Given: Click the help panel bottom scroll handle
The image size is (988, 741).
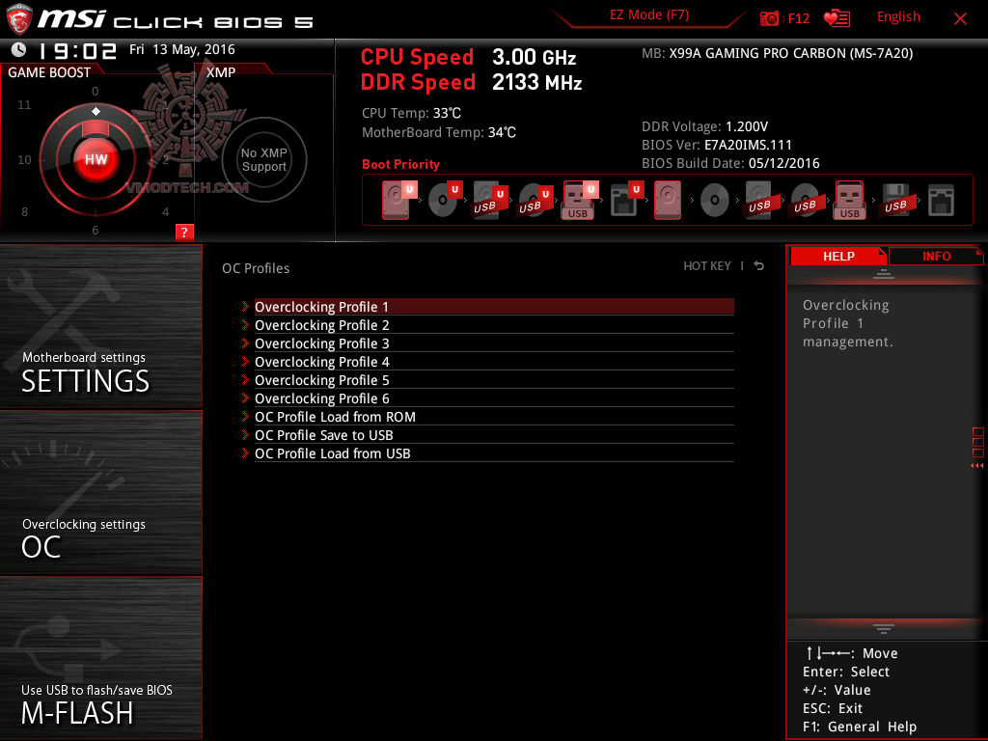Looking at the screenshot, I should [884, 628].
